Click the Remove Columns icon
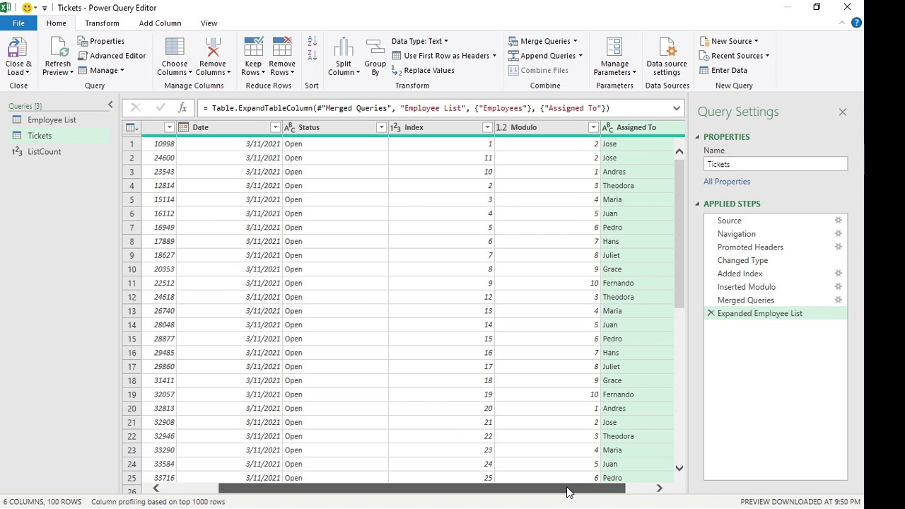Screen dimensions: 905x509 [x=212, y=47]
